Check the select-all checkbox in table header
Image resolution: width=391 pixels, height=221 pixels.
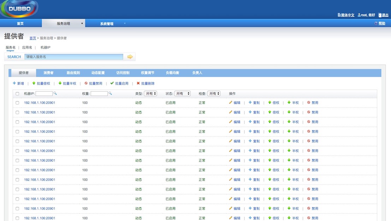pyautogui.click(x=17, y=93)
